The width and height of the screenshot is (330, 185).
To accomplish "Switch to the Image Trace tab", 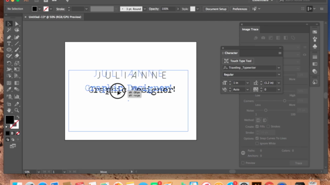I will [x=250, y=29].
